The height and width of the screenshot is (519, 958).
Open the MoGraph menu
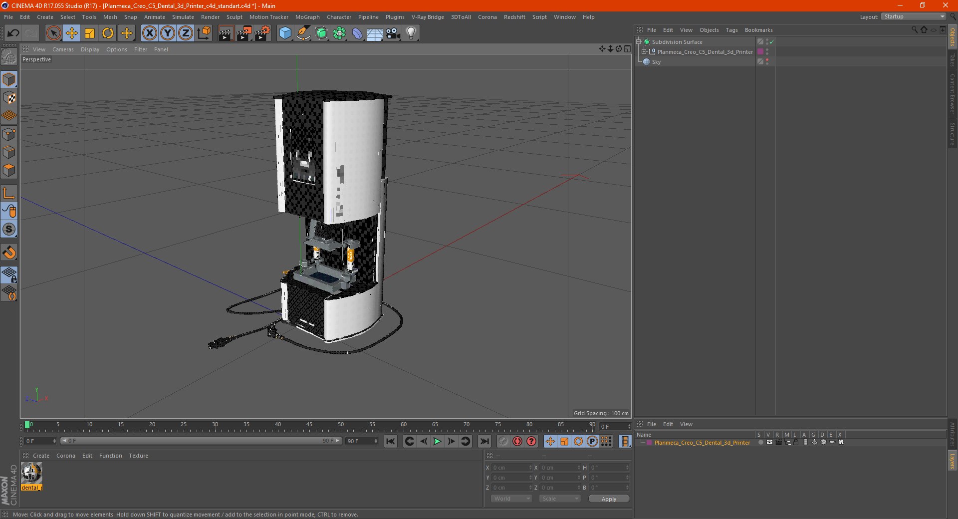307,17
